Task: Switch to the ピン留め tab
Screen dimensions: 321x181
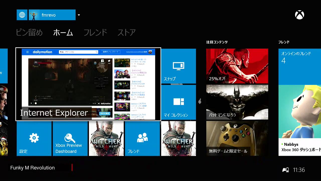Action: [x=29, y=32]
